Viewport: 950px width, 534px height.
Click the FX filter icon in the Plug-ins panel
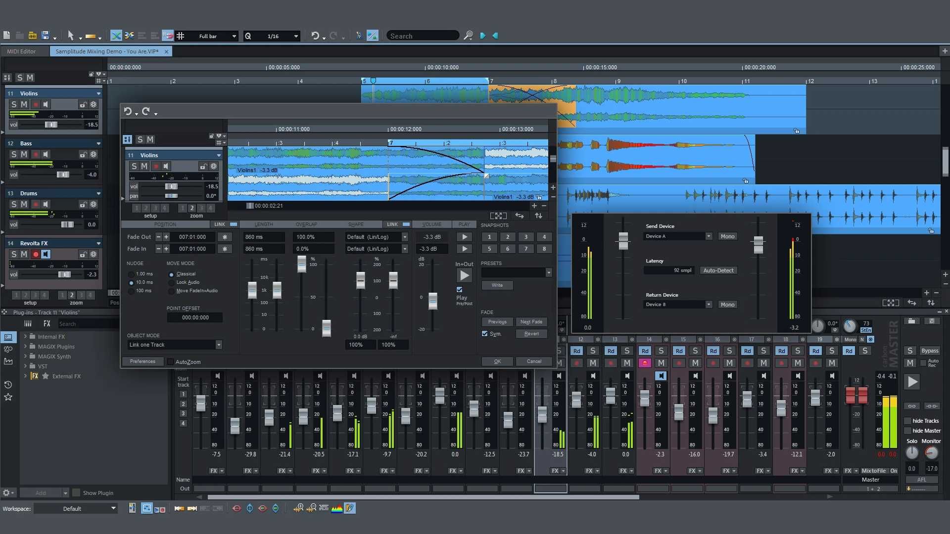[x=47, y=323]
